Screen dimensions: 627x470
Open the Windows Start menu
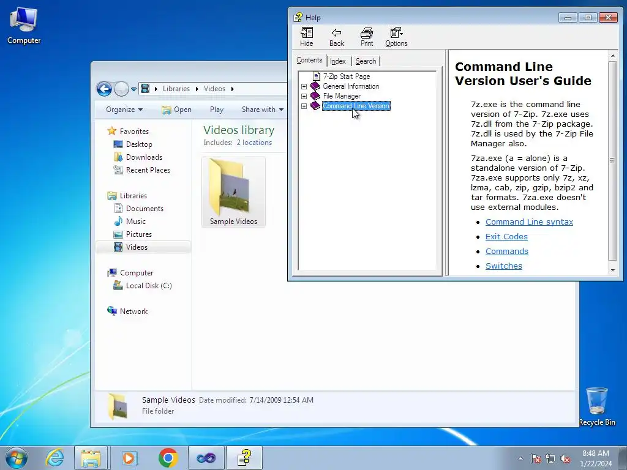point(17,458)
